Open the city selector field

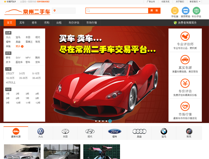[64, 11]
